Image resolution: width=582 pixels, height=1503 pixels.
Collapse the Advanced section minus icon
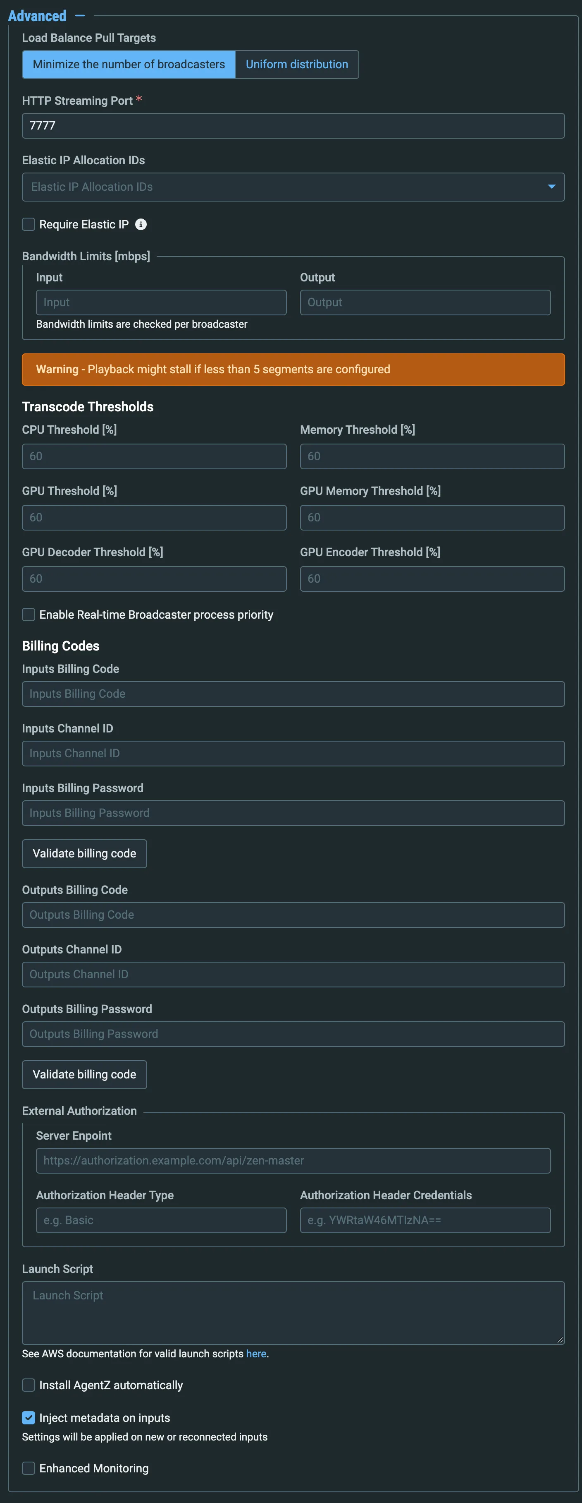coord(80,16)
